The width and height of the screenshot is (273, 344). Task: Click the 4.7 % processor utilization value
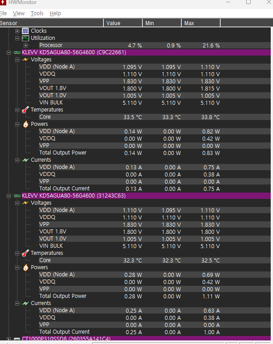[135, 46]
